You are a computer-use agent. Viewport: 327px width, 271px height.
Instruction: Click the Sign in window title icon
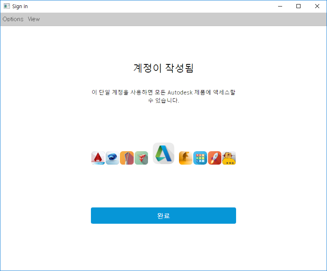pyautogui.click(x=7, y=6)
